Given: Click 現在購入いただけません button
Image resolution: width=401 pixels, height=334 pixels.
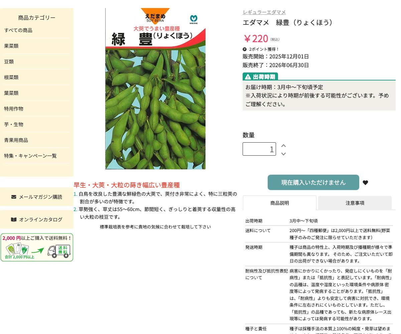Looking at the screenshot, I should coord(313,182).
